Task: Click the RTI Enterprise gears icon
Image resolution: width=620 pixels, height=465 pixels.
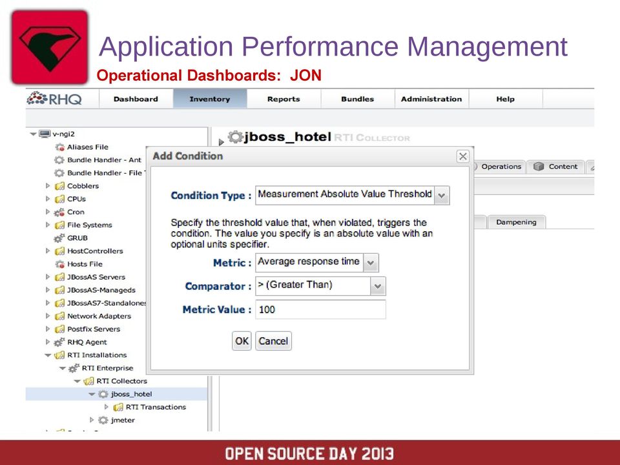Action: coord(74,369)
